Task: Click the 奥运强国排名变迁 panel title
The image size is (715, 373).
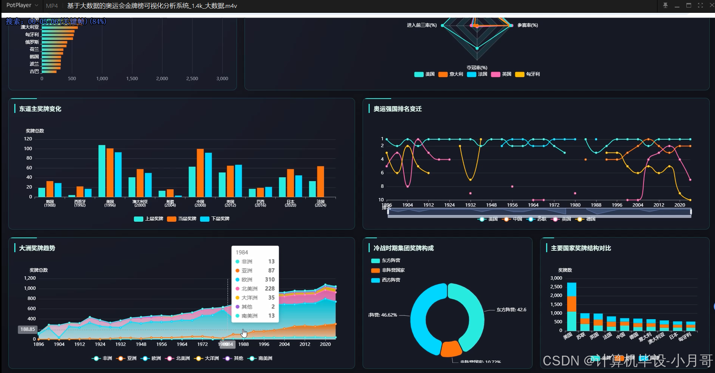Action: tap(398, 109)
